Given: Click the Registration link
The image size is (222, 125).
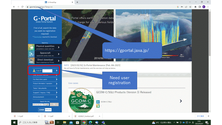Looking at the screenshot, I should 38,37.
